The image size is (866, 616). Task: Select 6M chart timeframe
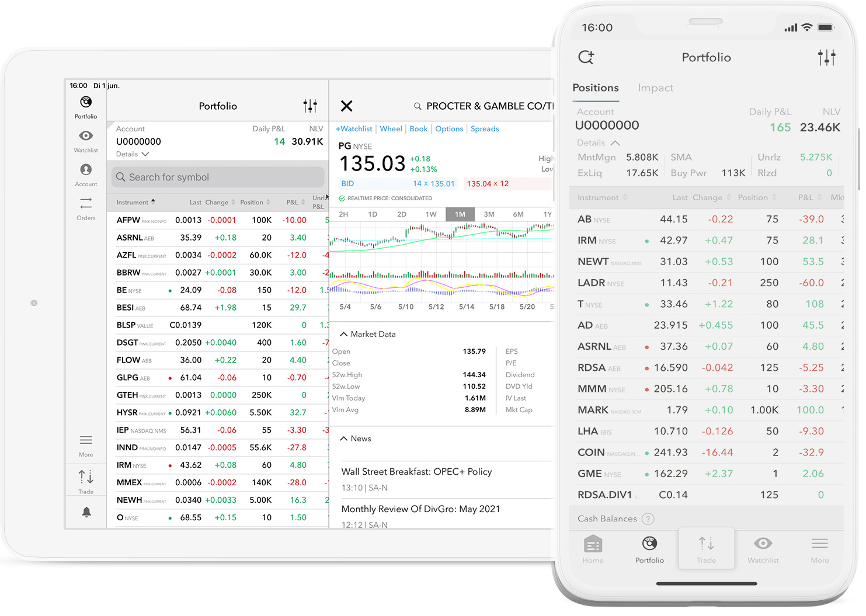519,214
